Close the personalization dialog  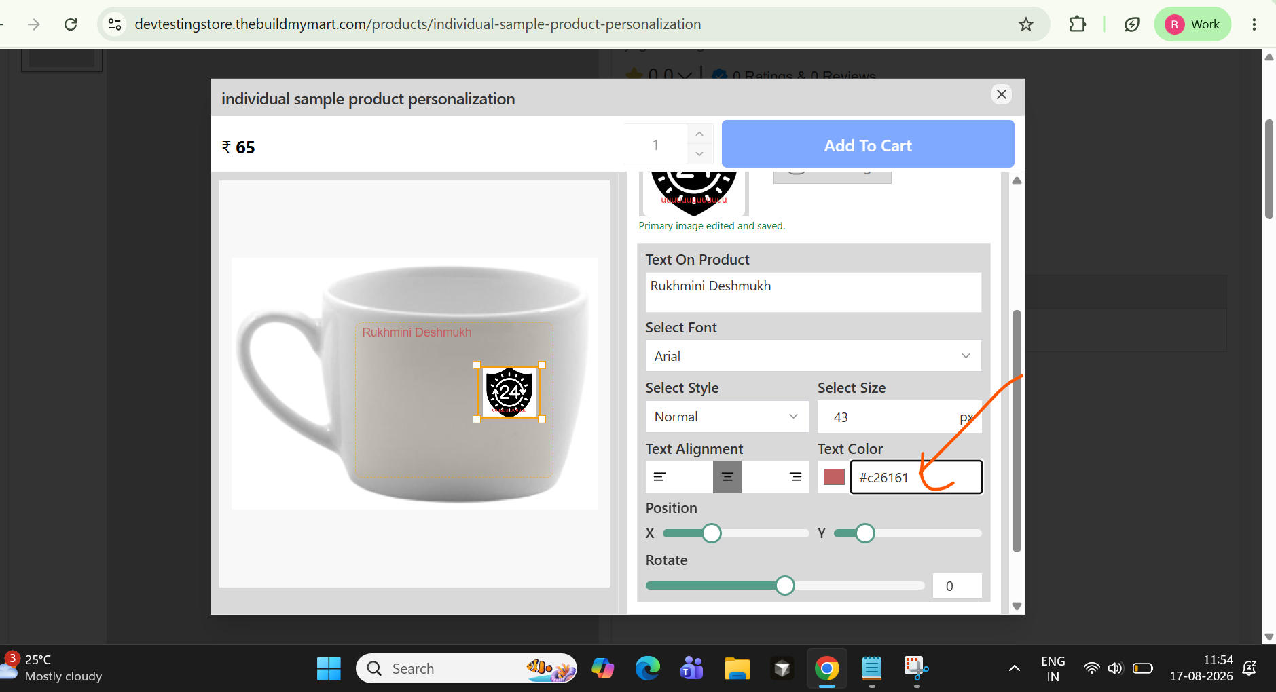1002,94
